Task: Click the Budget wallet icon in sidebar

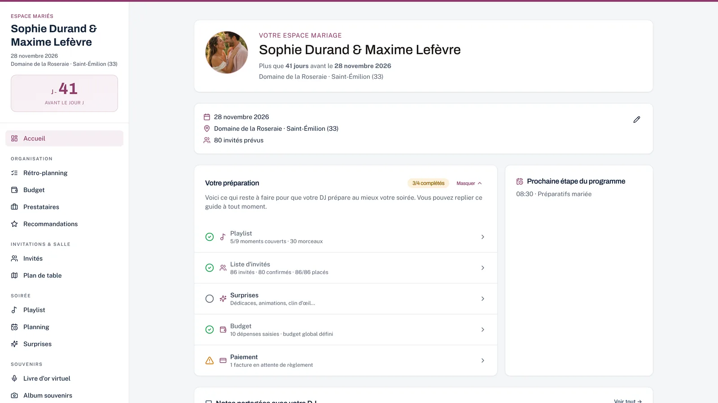Action: [x=14, y=190]
